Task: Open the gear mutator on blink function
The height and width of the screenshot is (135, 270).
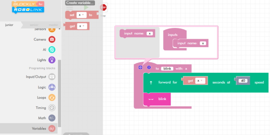Action: (x=140, y=67)
